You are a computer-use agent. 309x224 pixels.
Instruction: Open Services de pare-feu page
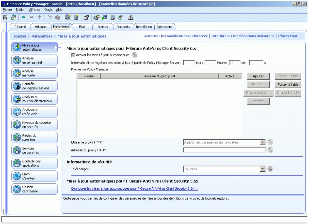[x=35, y=150]
